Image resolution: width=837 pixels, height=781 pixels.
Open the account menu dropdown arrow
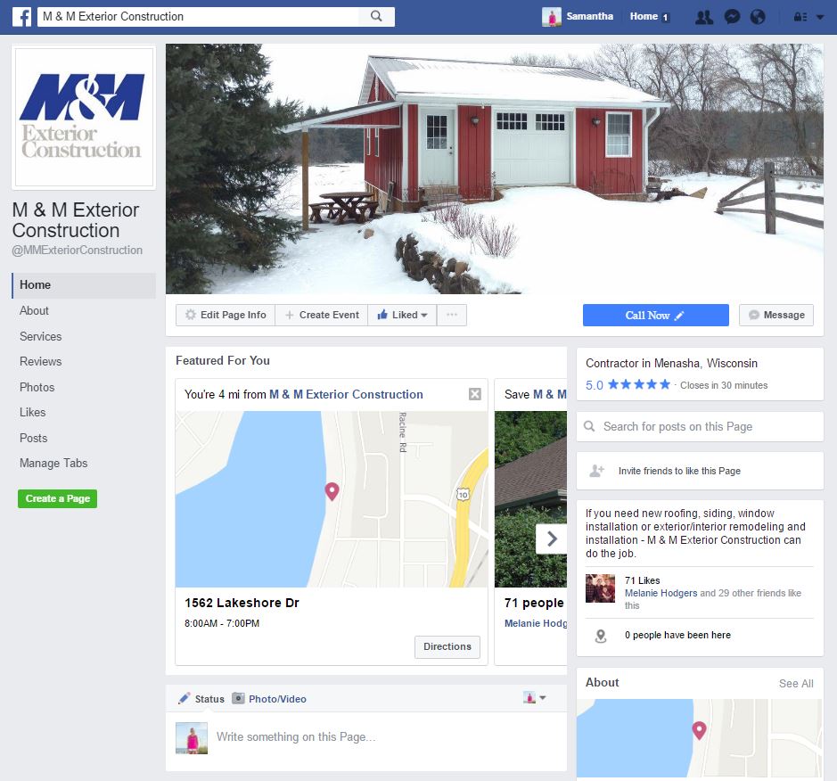pyautogui.click(x=820, y=17)
